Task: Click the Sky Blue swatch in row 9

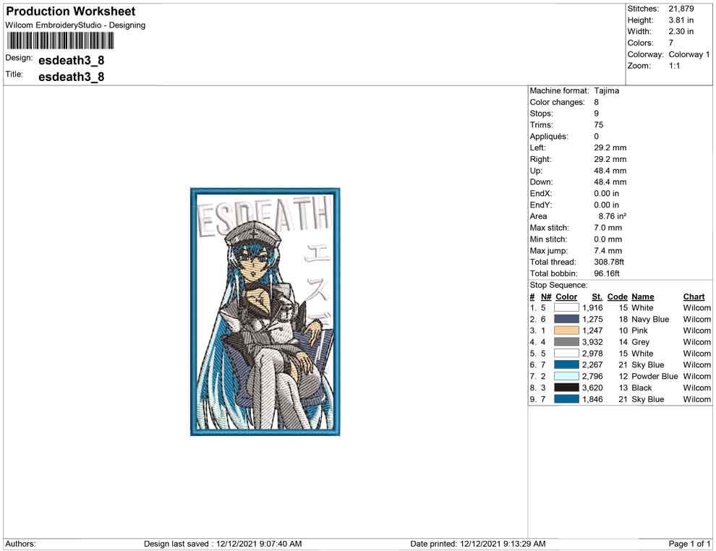Action: tap(566, 399)
